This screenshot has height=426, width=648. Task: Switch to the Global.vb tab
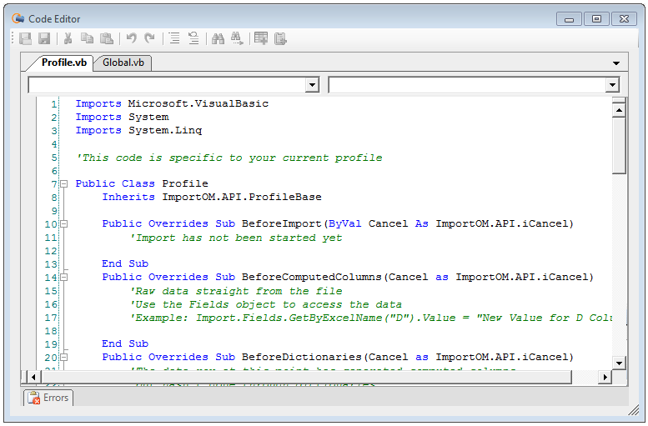coord(123,63)
